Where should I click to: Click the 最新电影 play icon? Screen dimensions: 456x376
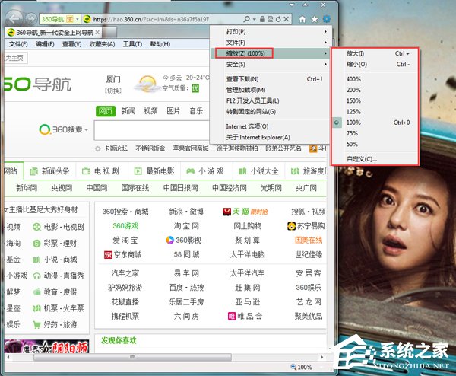point(138,171)
